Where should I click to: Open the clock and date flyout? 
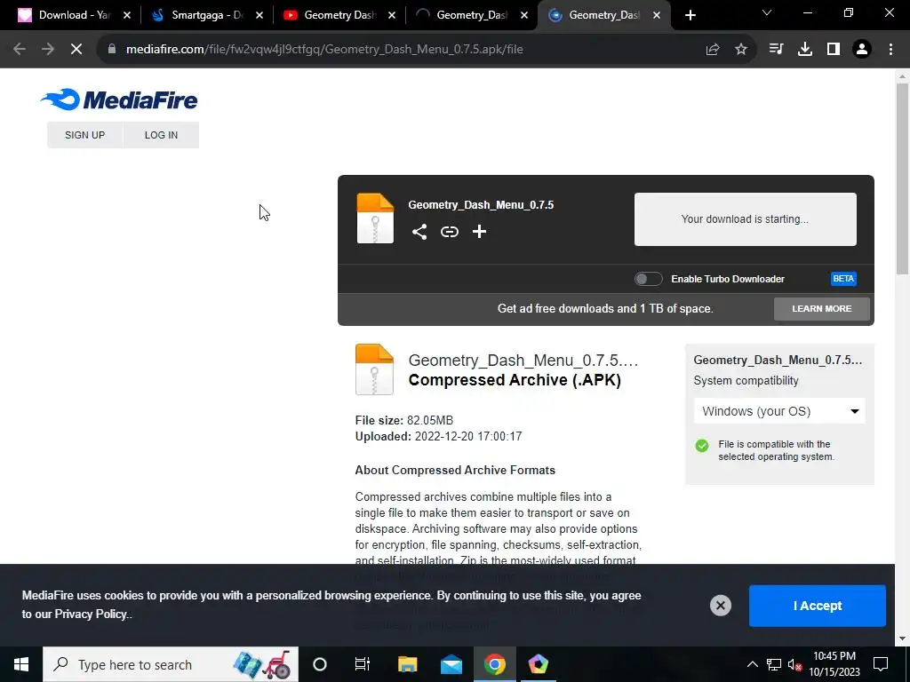pyautogui.click(x=834, y=664)
